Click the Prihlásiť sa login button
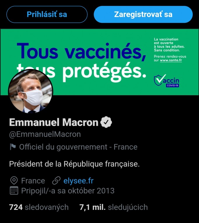This screenshot has width=199, height=223. (47, 14)
